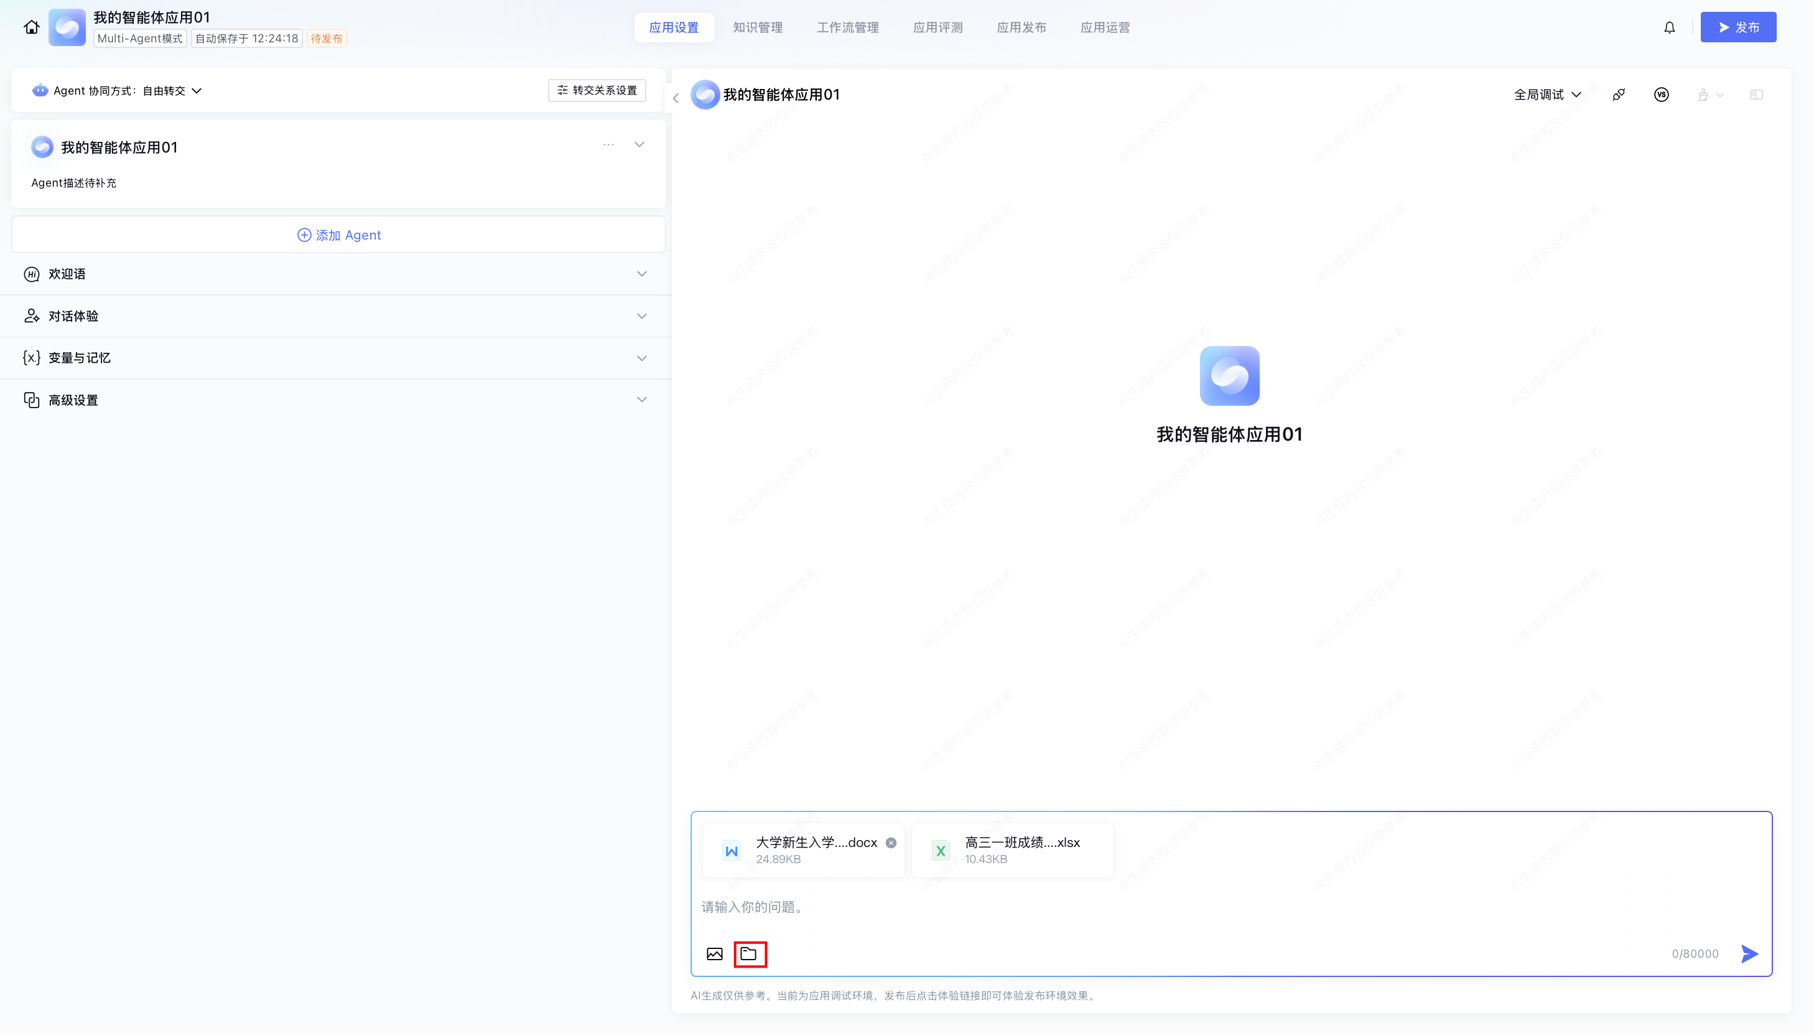1814x1033 pixels.
Task: Click 添加 Agent button
Action: pyautogui.click(x=338, y=235)
